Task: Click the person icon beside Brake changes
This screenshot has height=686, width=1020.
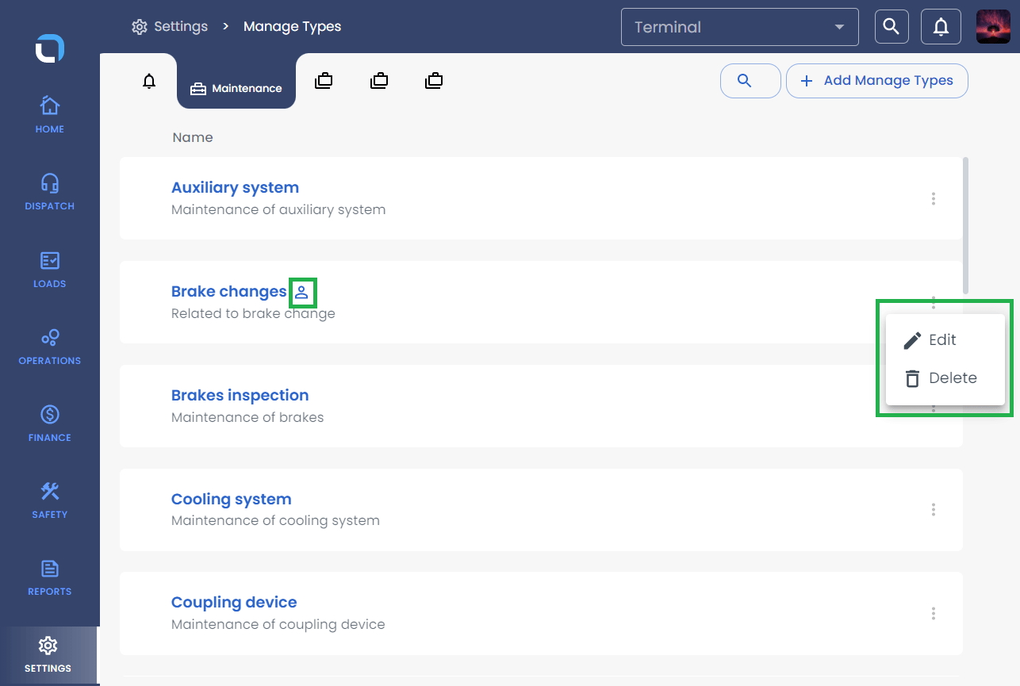Action: (x=301, y=292)
